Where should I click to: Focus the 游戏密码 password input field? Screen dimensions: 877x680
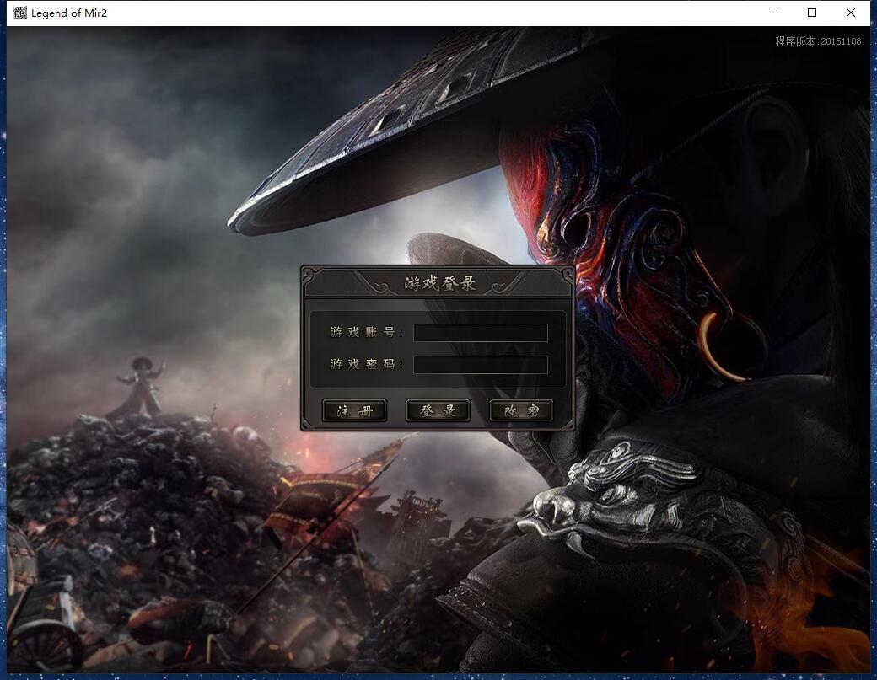pyautogui.click(x=481, y=365)
